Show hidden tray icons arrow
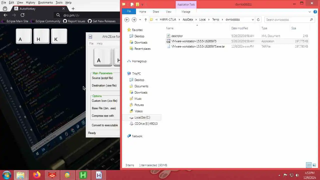The width and height of the screenshot is (320, 180). (x=279, y=175)
